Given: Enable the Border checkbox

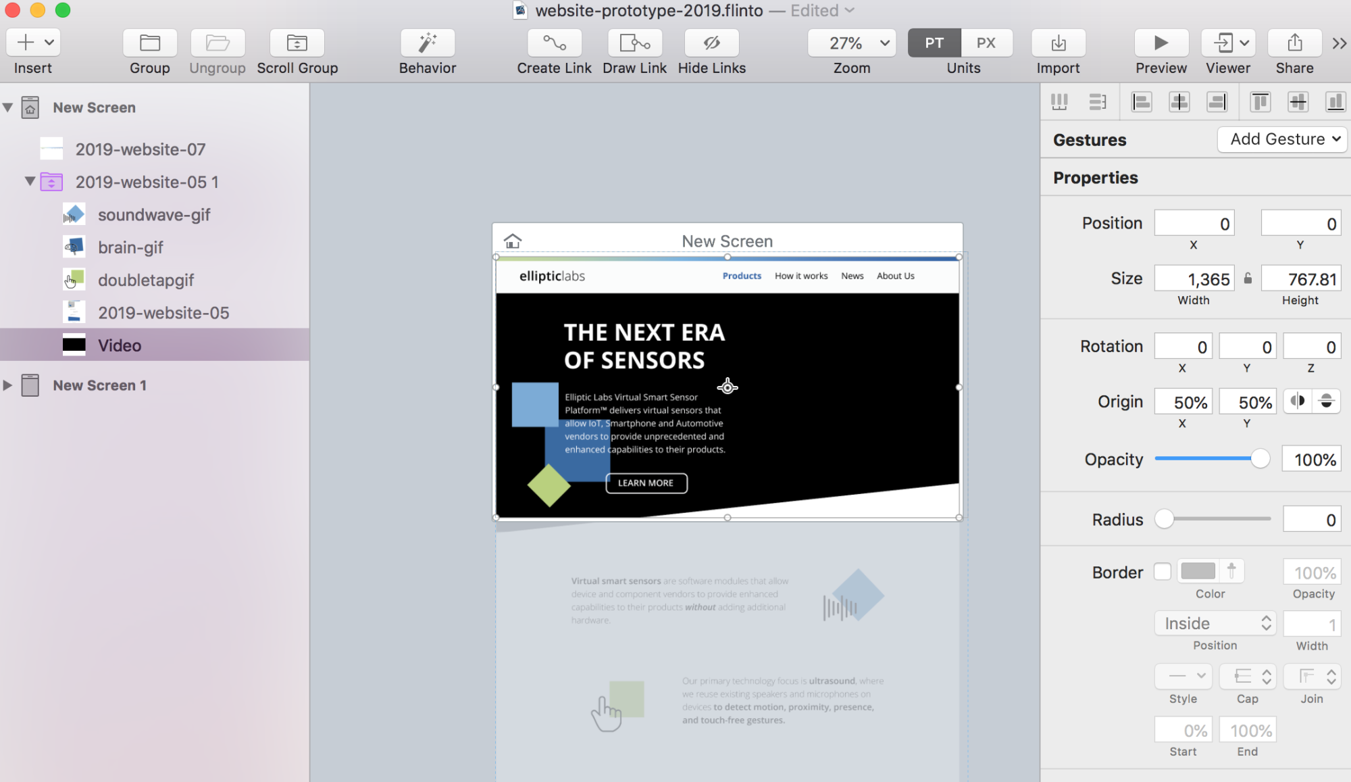Looking at the screenshot, I should [x=1163, y=572].
